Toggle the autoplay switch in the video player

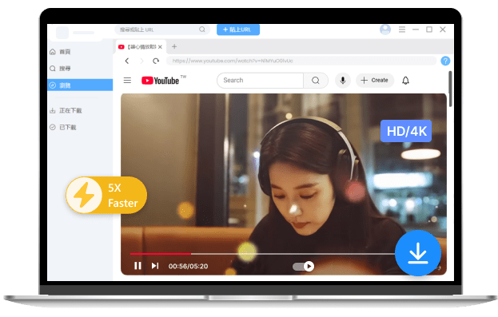click(x=303, y=266)
